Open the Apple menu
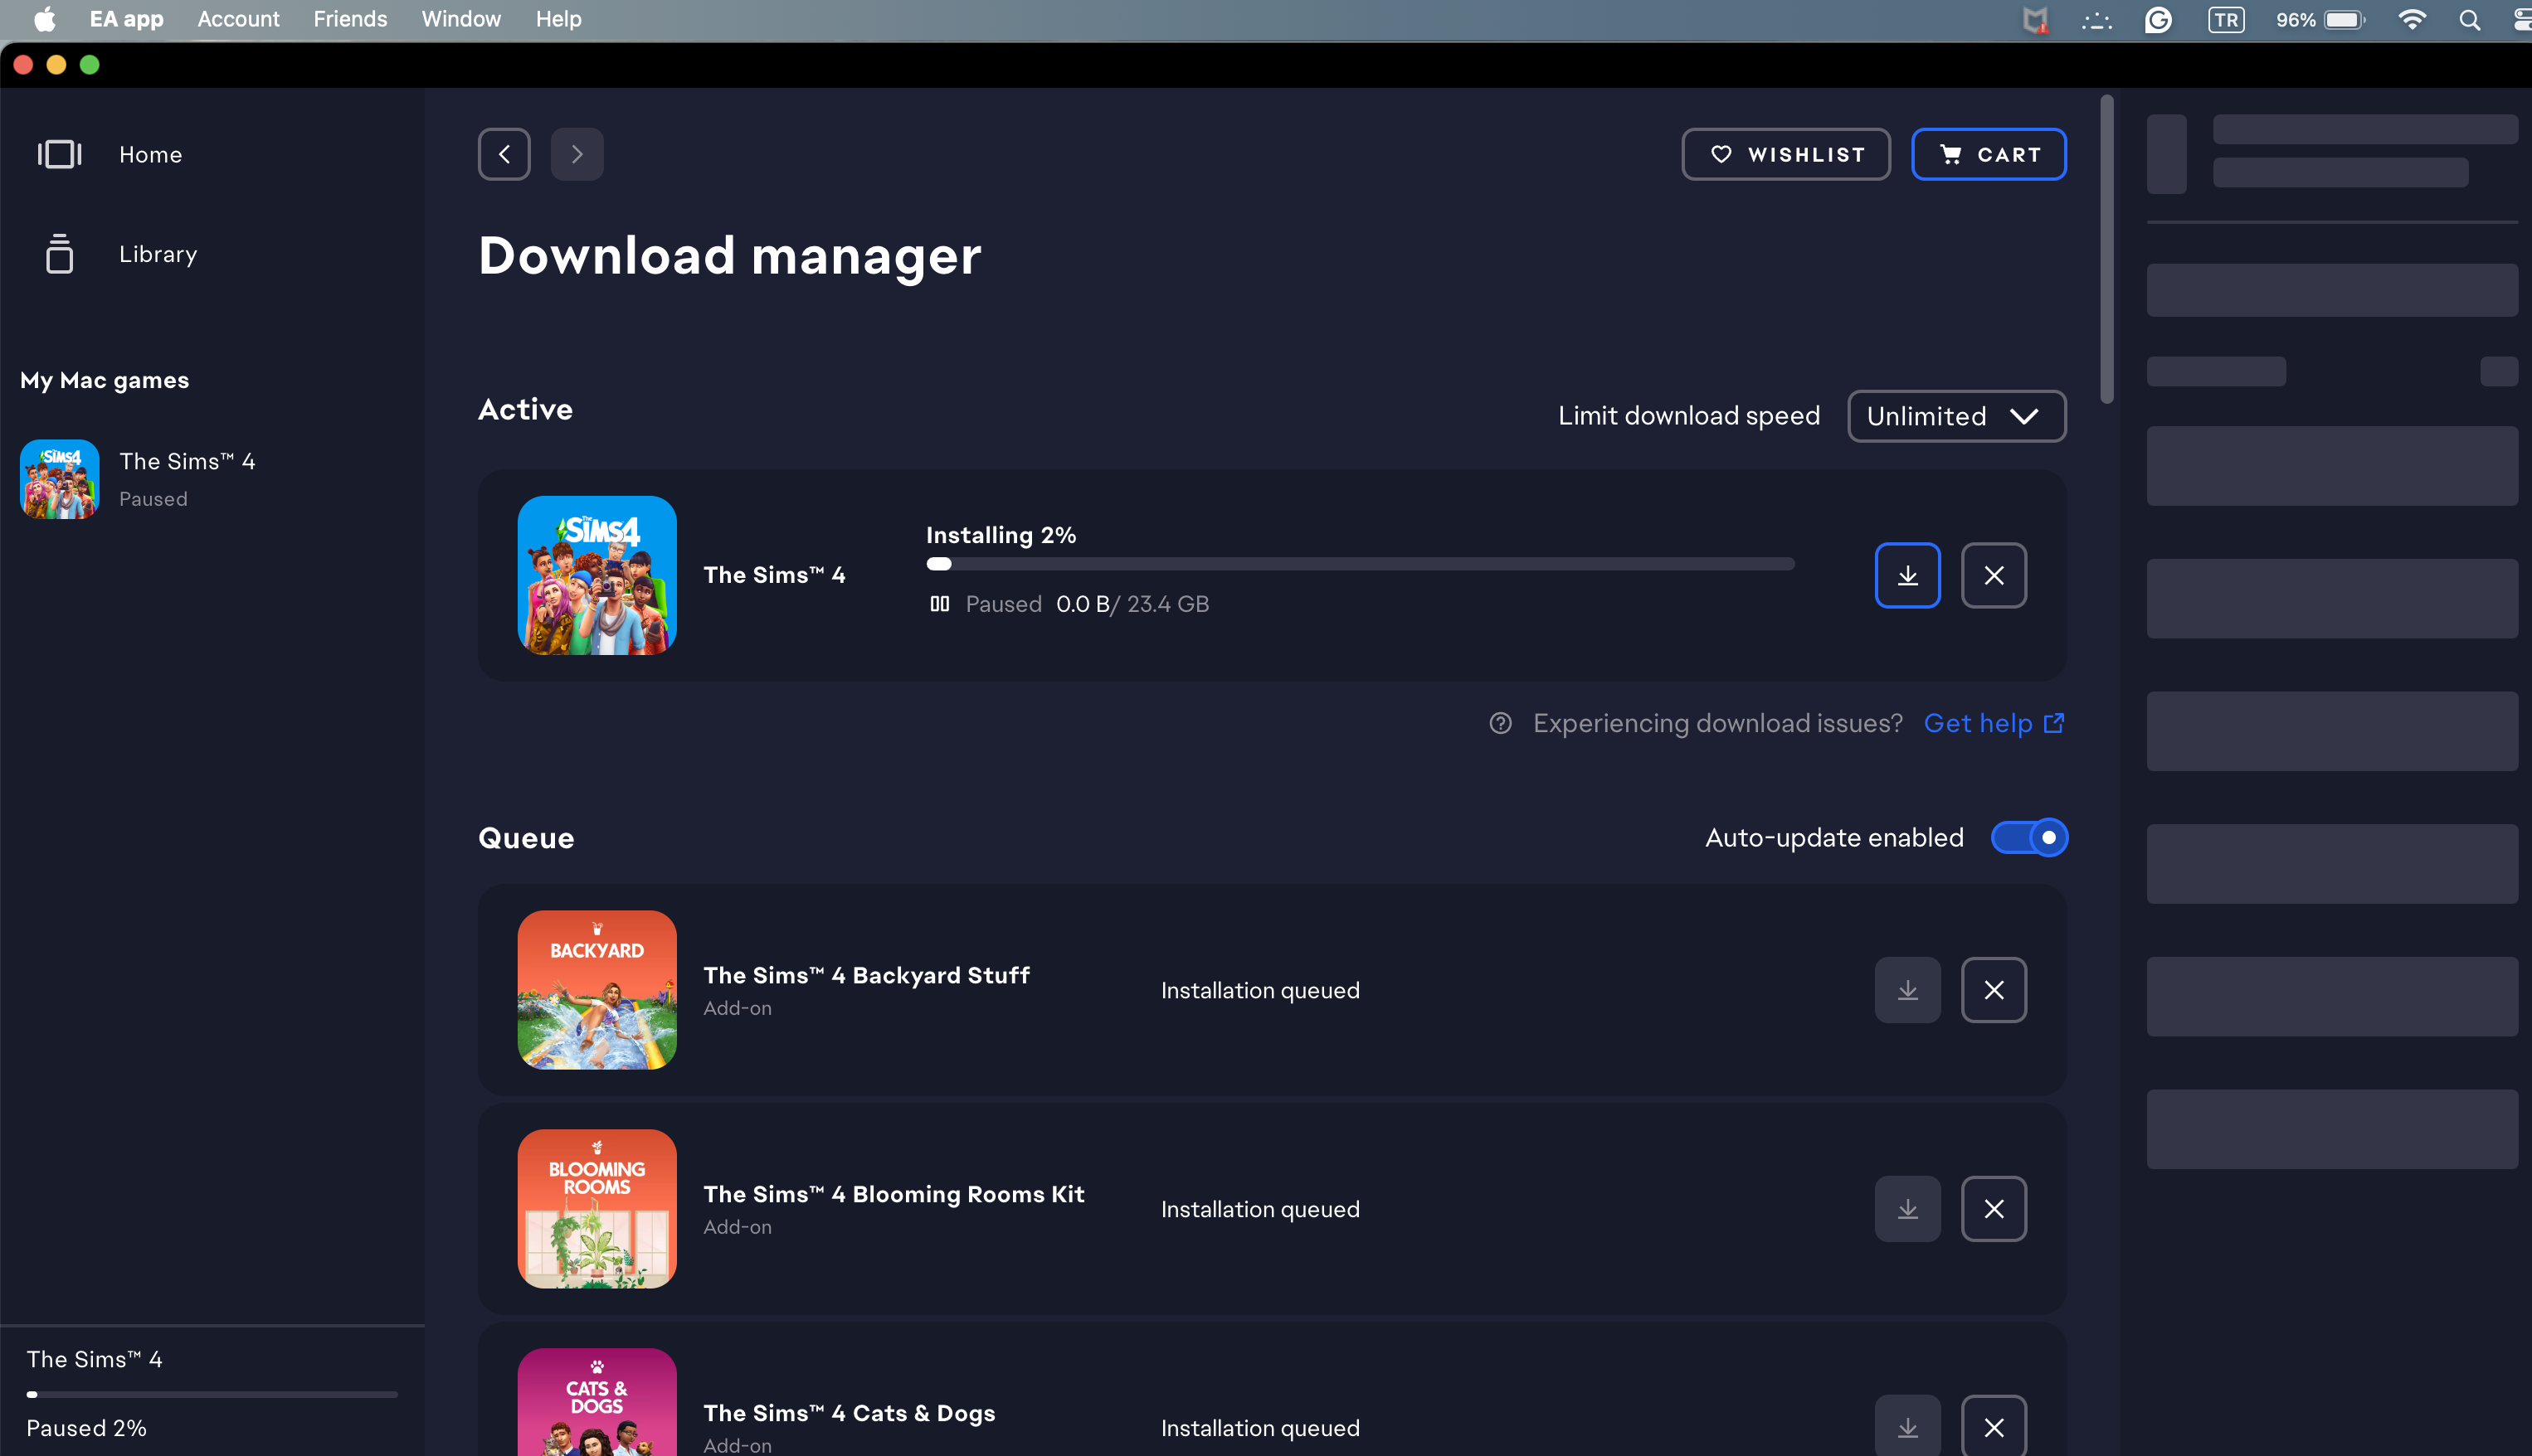The width and height of the screenshot is (2532, 1456). tap(44, 19)
